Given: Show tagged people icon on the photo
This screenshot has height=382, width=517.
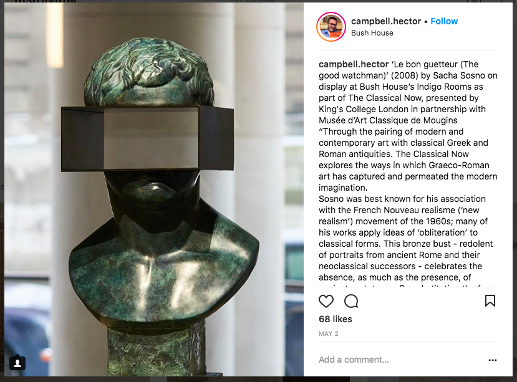Looking at the screenshot, I should (17, 363).
